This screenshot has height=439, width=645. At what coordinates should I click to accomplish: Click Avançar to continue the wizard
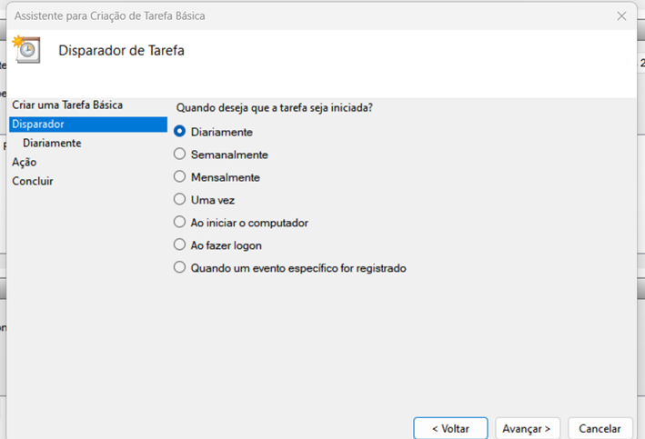coord(528,428)
